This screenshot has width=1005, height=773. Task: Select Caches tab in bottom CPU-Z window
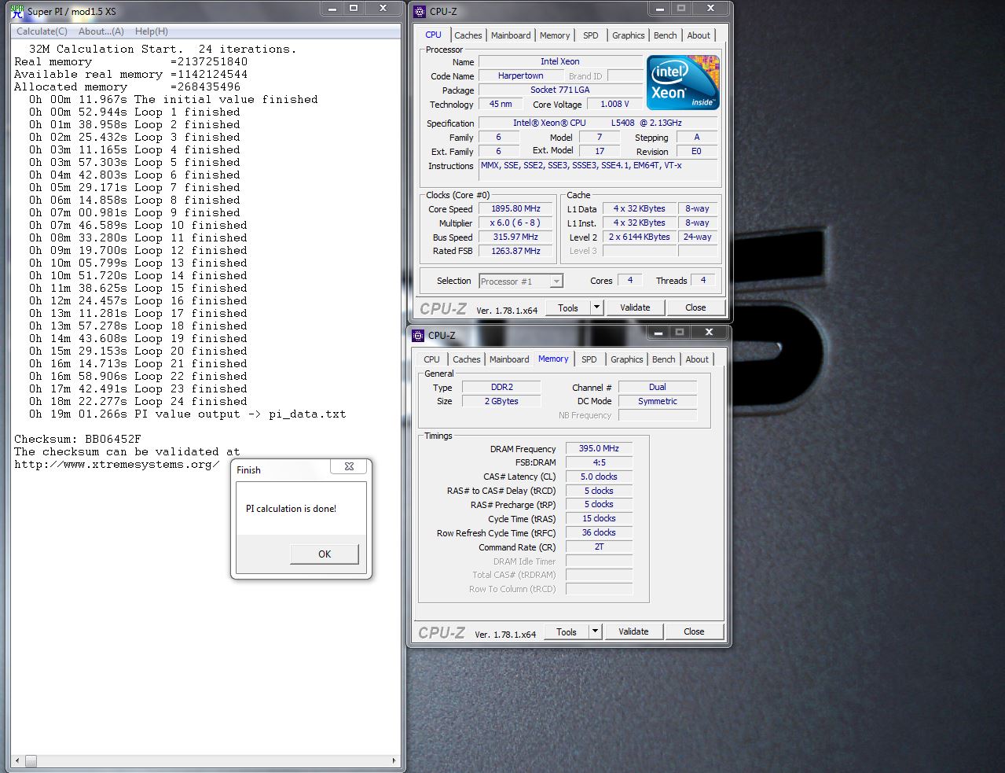[x=467, y=359]
